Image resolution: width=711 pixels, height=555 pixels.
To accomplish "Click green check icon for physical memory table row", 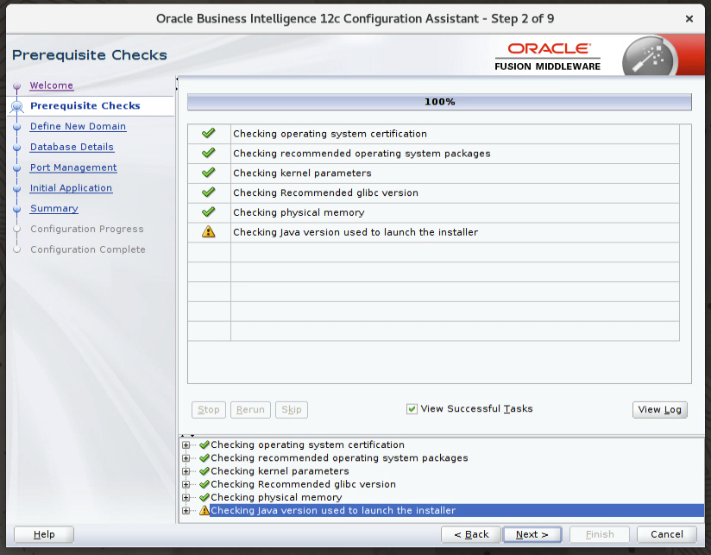I will coord(209,211).
